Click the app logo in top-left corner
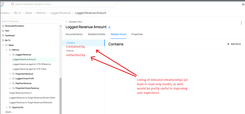 point(2,4)
